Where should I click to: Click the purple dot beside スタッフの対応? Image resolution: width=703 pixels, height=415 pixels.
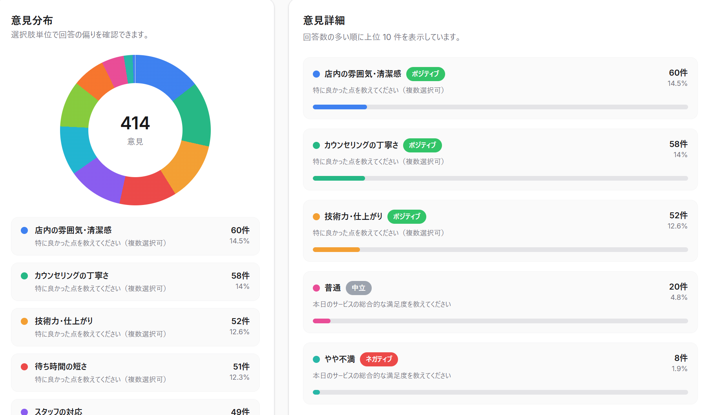(24, 411)
